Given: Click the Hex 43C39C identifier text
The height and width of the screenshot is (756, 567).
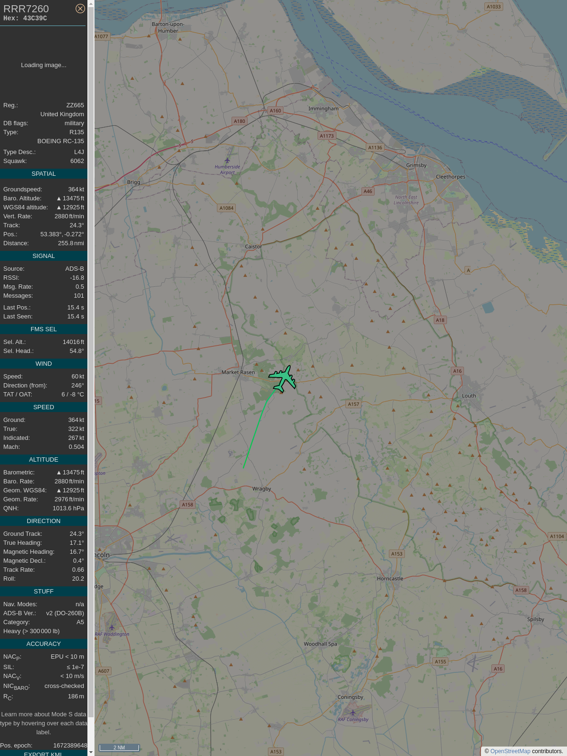Looking at the screenshot, I should (25, 18).
